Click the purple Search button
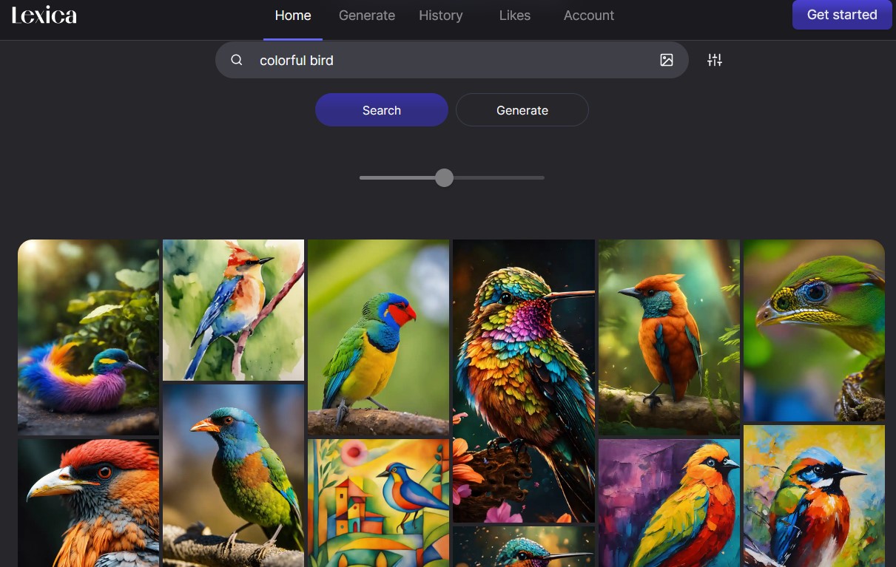This screenshot has width=896, height=567. [382, 110]
